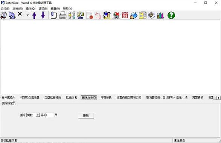Click the yellow notes document icon

[x=143, y=15]
